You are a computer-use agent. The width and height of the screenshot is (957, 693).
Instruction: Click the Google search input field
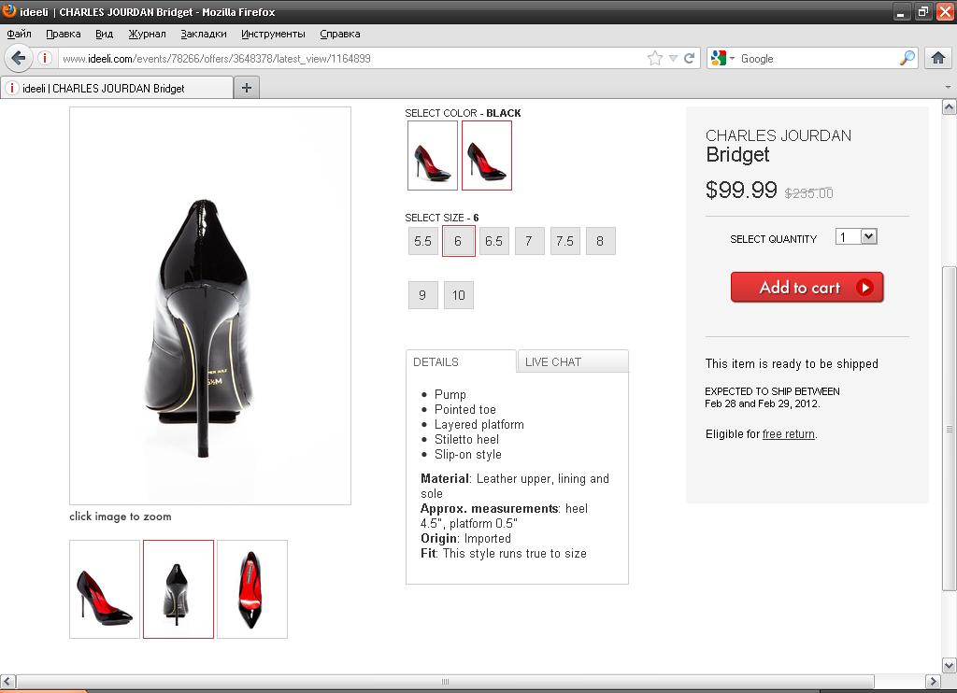tap(818, 59)
